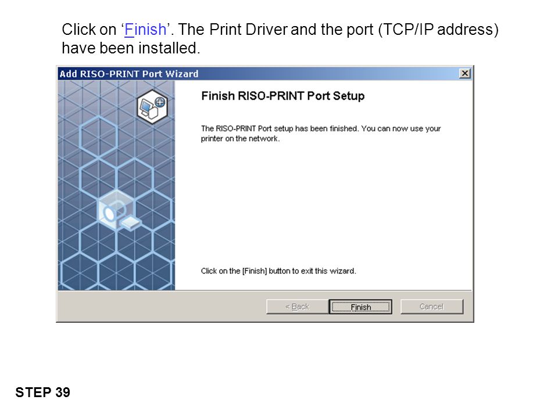Click the translucent printer cube graphic
558x418 pixels.
pos(119,210)
